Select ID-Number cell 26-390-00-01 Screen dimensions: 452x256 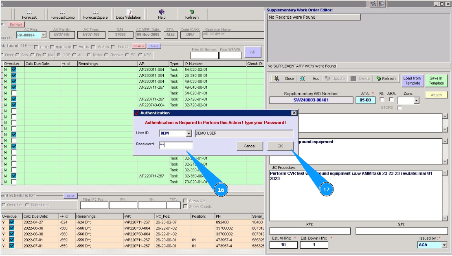click(x=215, y=75)
